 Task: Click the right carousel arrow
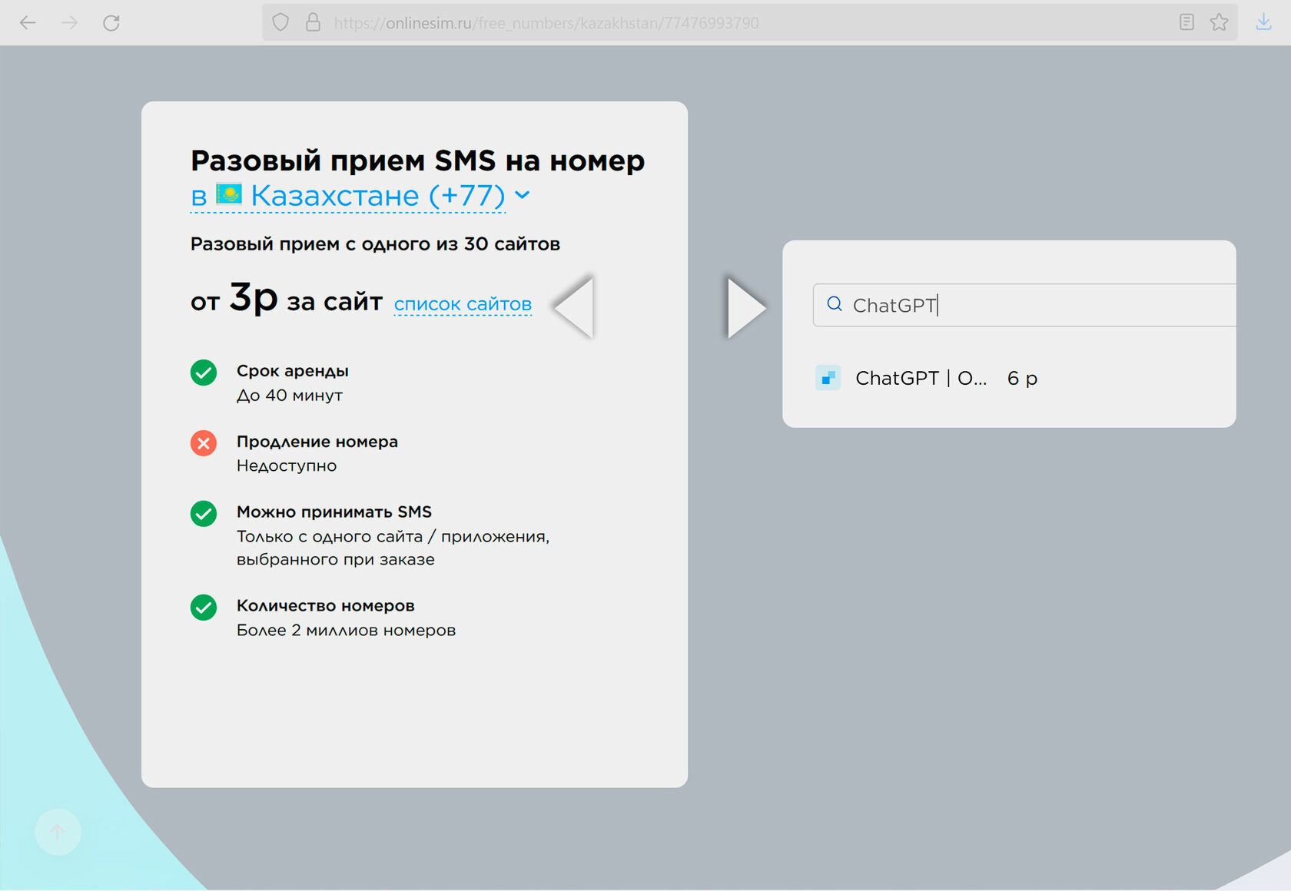[x=746, y=307]
